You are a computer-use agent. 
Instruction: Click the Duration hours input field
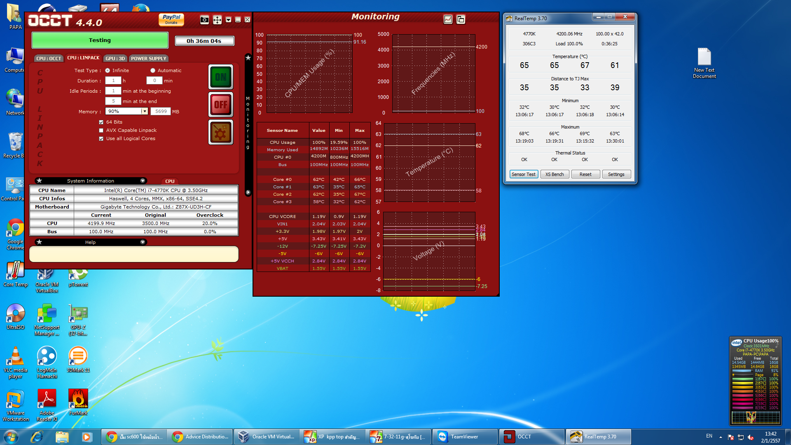click(113, 81)
